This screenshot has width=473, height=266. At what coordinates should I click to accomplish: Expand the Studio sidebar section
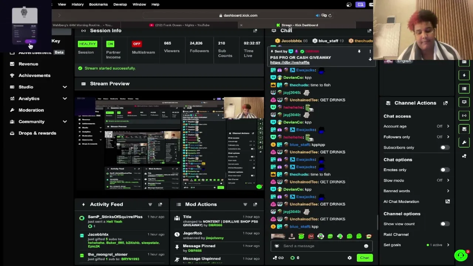click(65, 87)
